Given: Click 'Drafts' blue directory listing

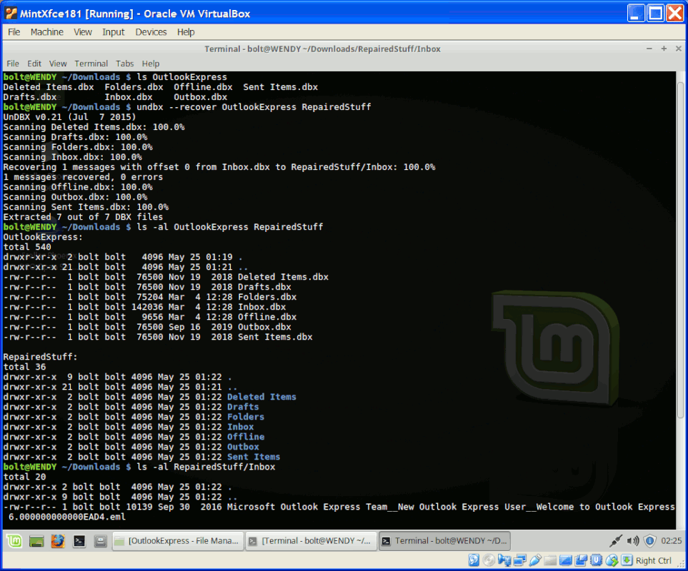Looking at the screenshot, I should click(243, 407).
